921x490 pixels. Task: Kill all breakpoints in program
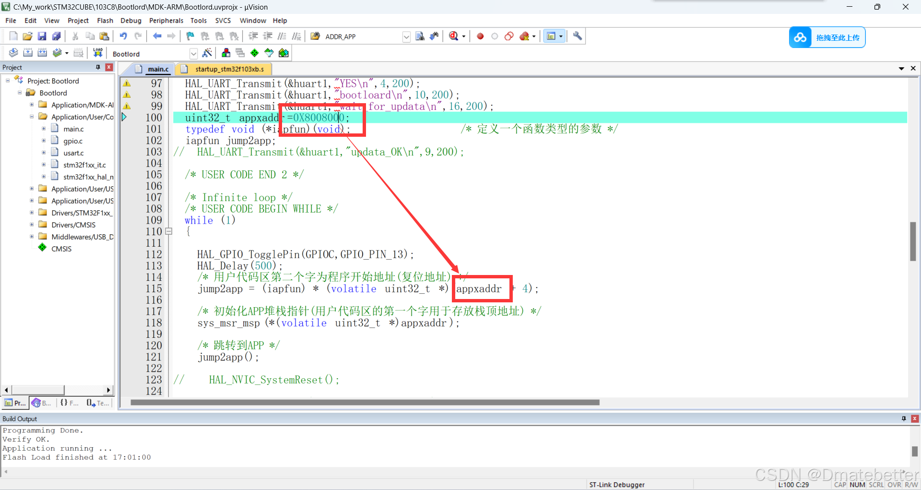coord(523,36)
